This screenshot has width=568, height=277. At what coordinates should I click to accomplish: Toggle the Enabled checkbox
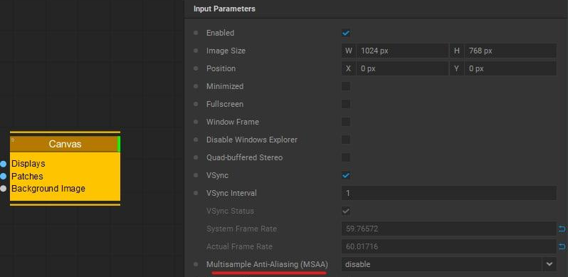[x=346, y=33]
